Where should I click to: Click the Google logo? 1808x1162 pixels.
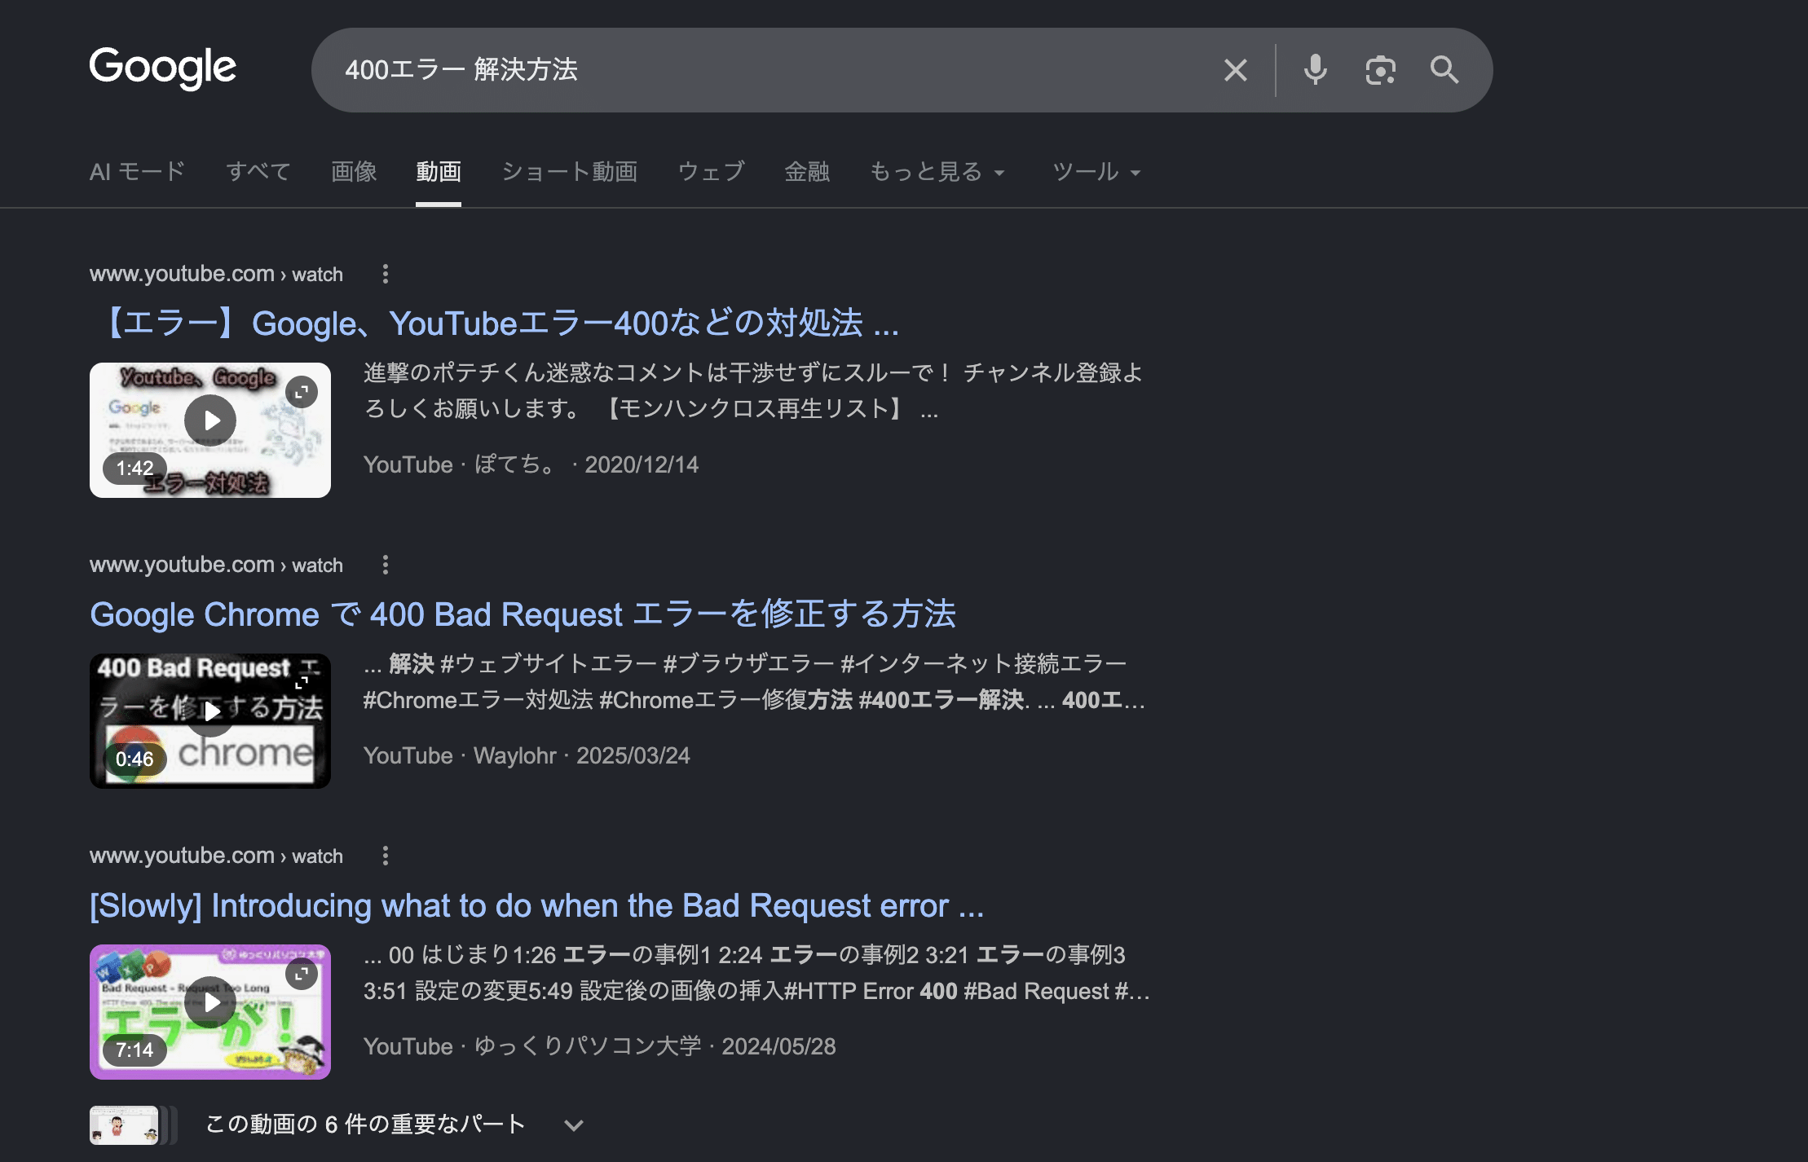pos(163,68)
